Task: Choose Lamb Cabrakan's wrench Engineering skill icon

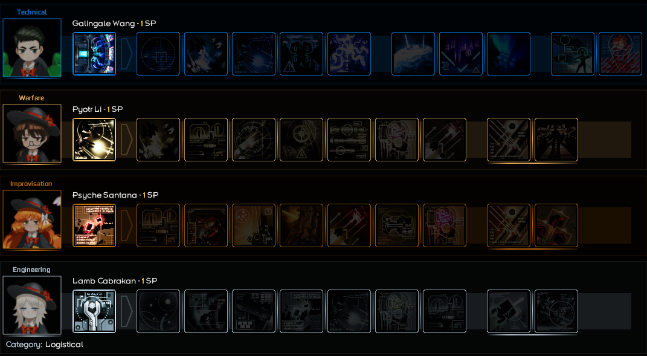Action: point(94,311)
